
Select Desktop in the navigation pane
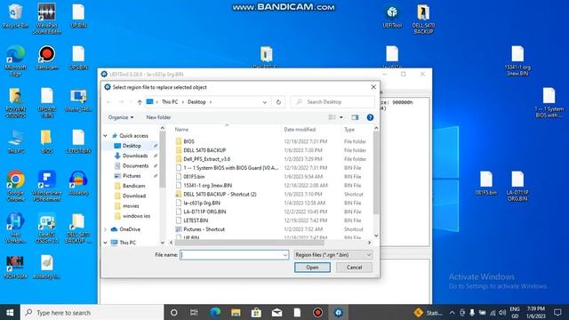point(132,146)
